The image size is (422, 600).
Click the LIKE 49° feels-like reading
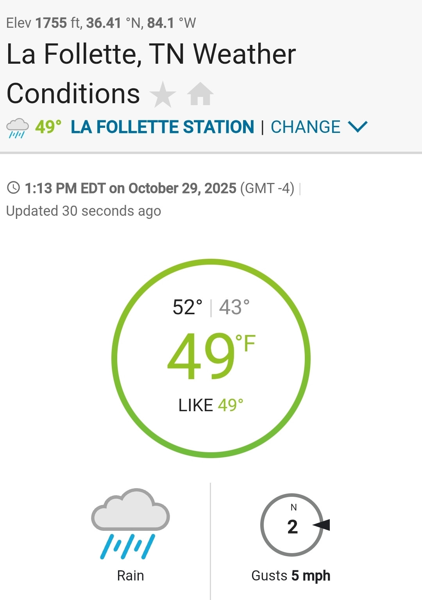pyautogui.click(x=211, y=405)
